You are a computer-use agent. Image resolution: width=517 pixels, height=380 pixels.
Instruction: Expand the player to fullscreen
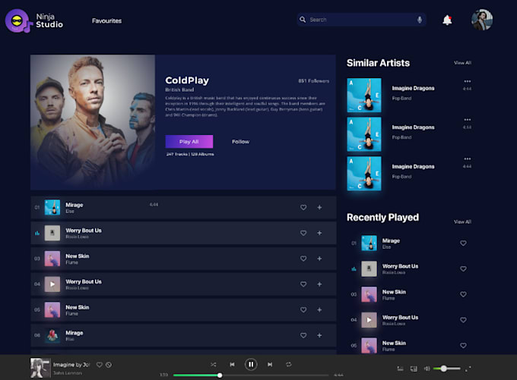[468, 369]
